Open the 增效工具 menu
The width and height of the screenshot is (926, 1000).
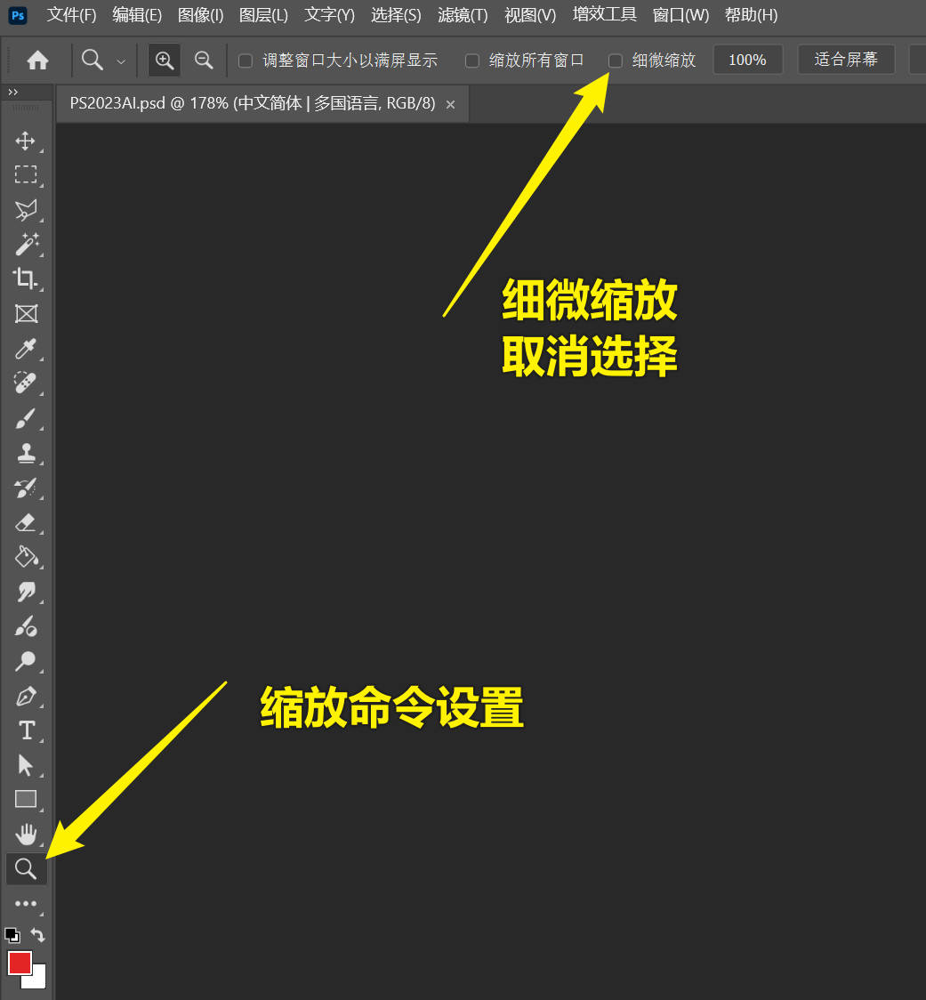pyautogui.click(x=605, y=14)
